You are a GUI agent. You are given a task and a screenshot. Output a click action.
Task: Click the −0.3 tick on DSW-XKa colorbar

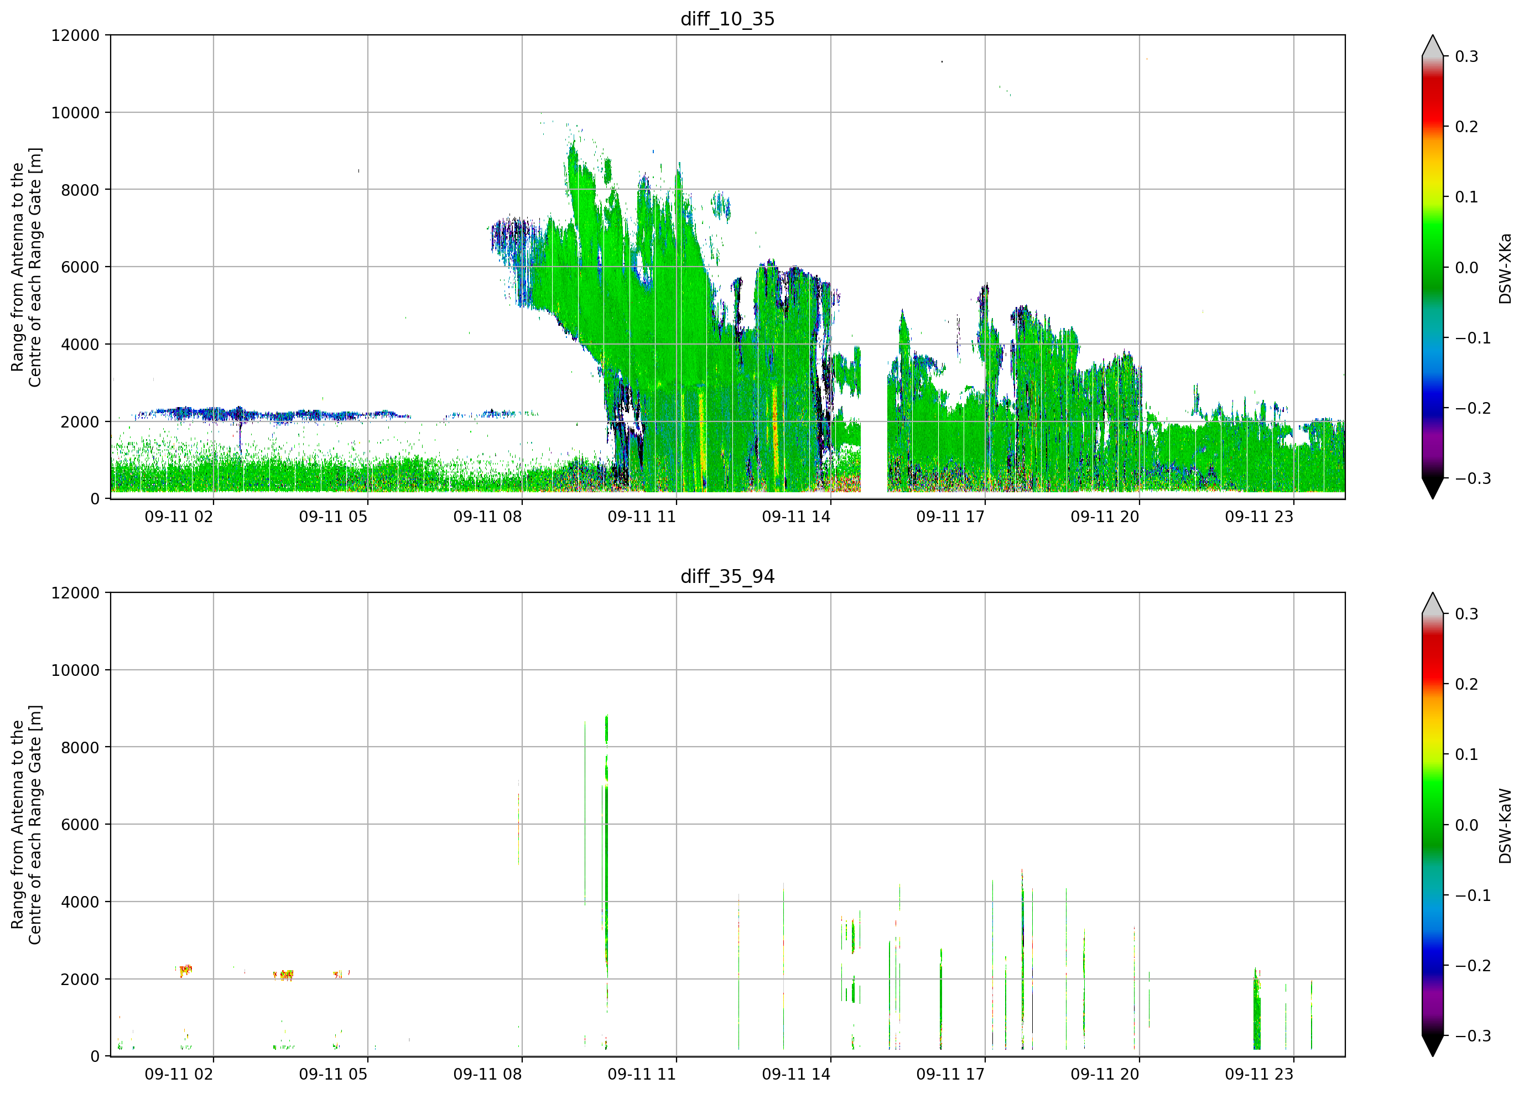(x=1473, y=478)
